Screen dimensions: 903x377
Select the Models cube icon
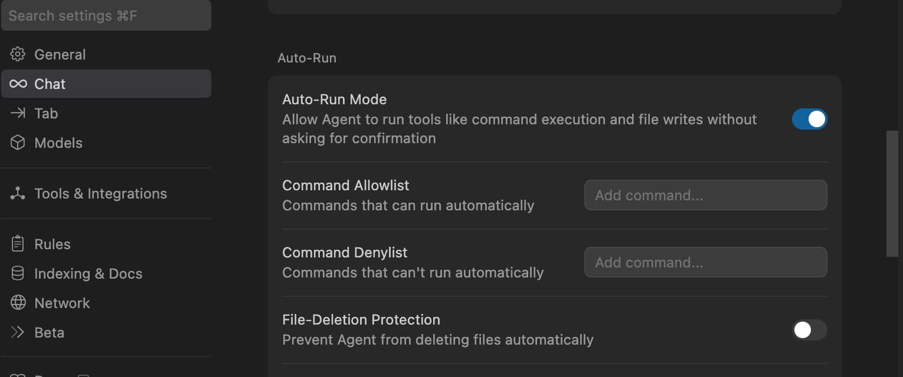[x=18, y=143]
